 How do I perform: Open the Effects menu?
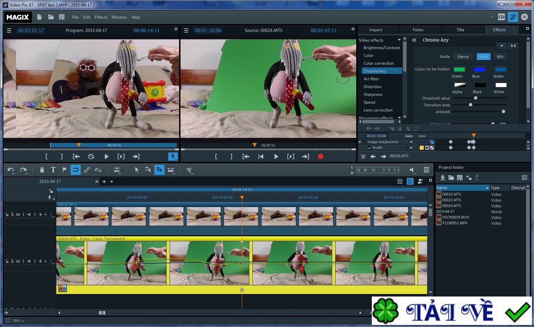101,17
